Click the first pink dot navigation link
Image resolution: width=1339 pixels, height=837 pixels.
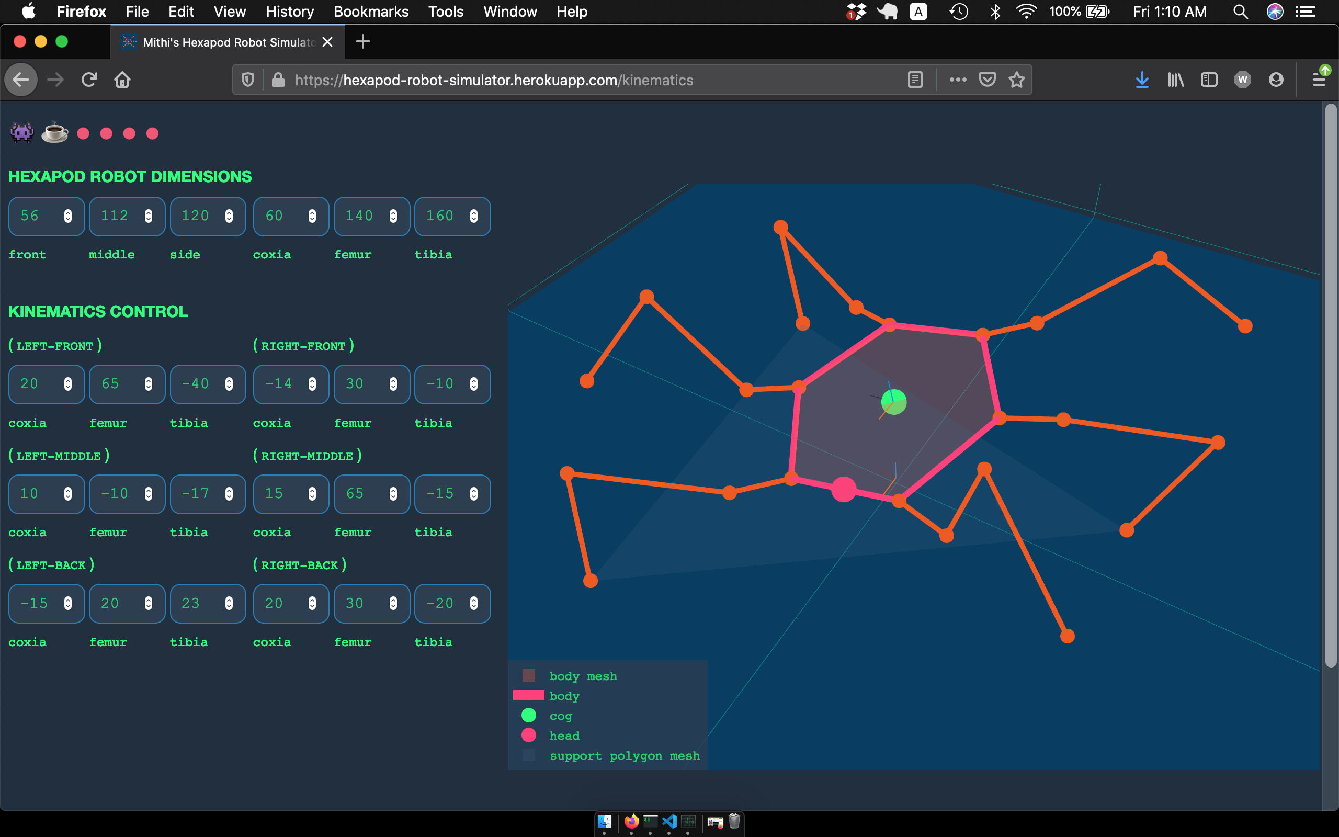[x=83, y=133]
